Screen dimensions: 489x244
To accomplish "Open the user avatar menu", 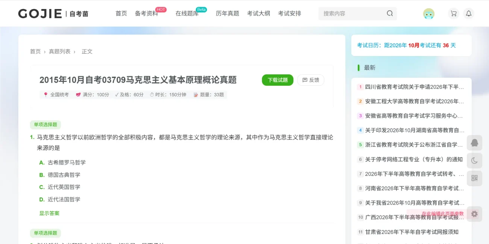I will click(429, 14).
